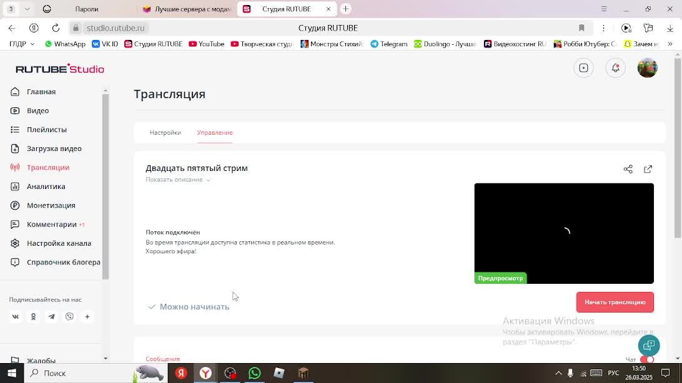Viewport: 682px width, 383px height.
Task: Click the RUTUBE Studio logo
Action: coord(60,69)
